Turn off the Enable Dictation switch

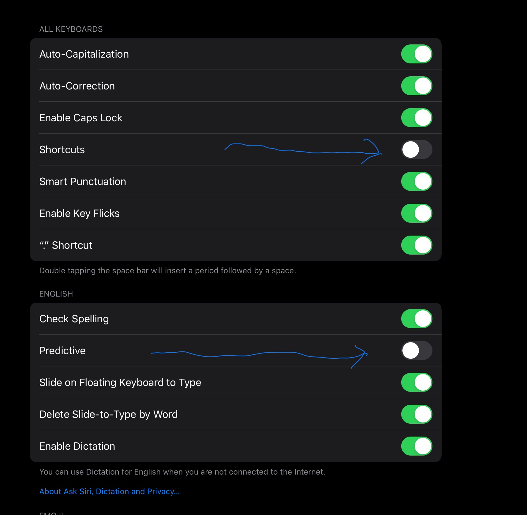[x=417, y=446]
